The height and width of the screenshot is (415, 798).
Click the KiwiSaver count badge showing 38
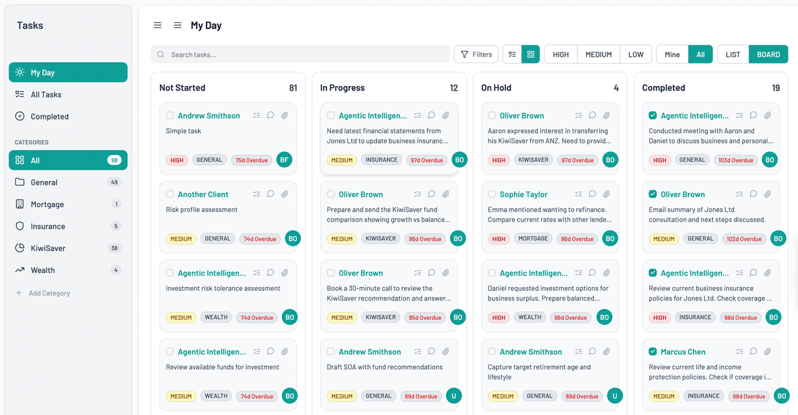pos(117,248)
